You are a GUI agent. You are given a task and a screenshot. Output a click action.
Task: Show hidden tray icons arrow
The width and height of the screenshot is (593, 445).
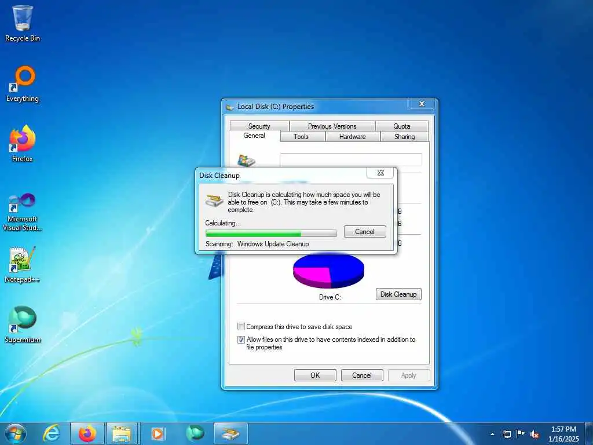point(492,434)
